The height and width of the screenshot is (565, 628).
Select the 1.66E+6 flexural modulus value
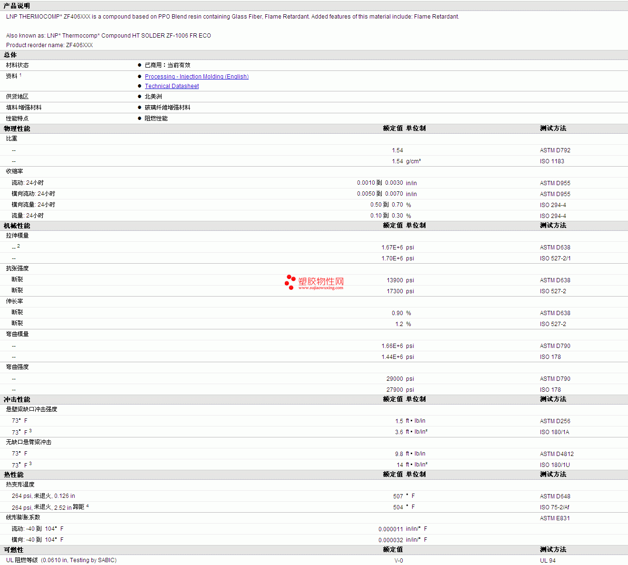tap(392, 346)
